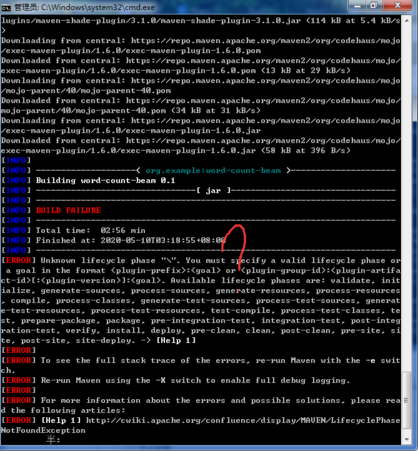Image resolution: width=418 pixels, height=451 pixels.
Task: Click the scrollbar down arrow
Action: point(407,439)
